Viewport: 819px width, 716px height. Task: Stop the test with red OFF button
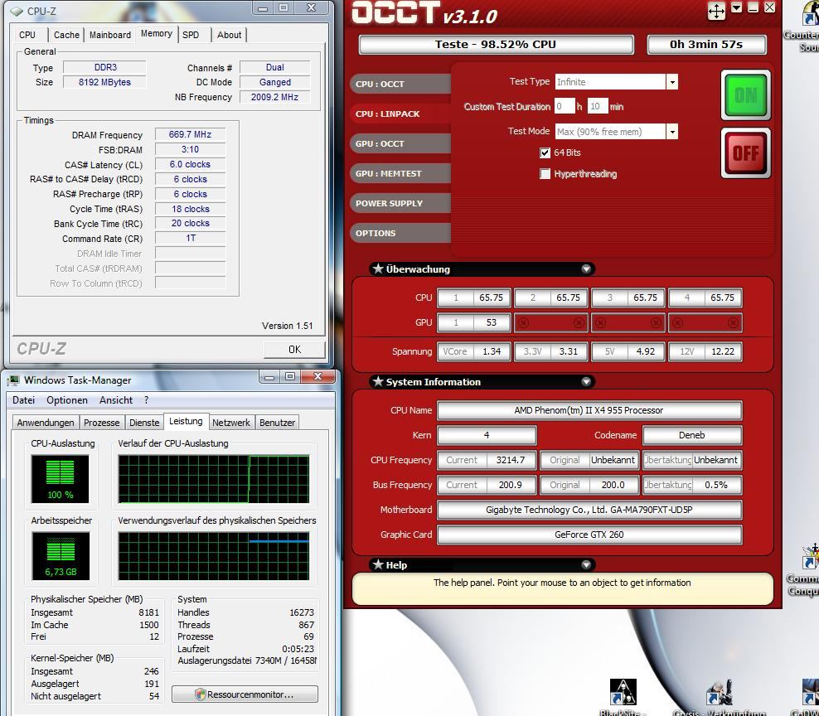745,153
